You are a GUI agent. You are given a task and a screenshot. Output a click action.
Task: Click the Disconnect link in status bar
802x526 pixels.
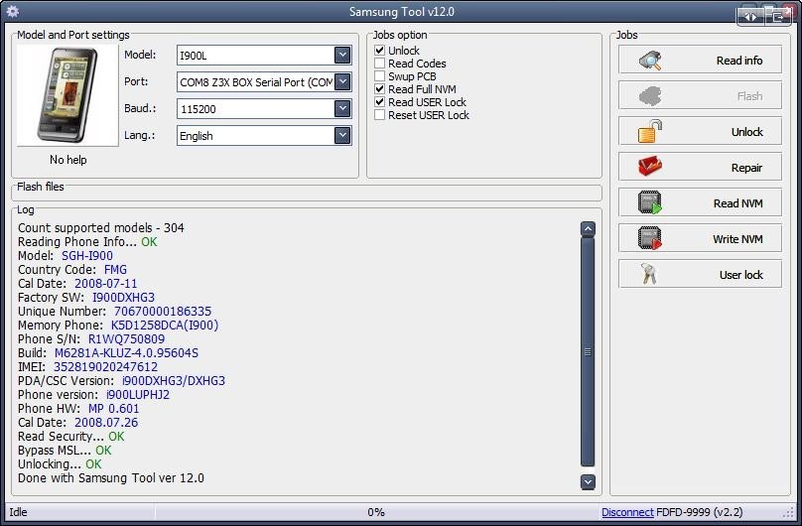coord(627,512)
